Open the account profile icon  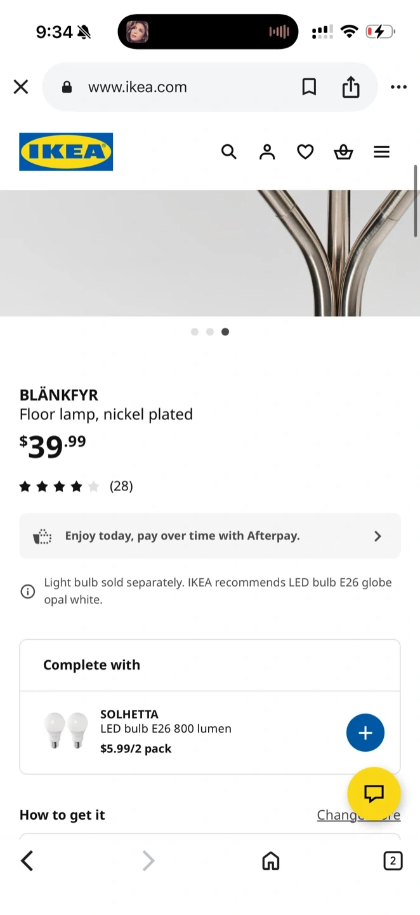[267, 152]
